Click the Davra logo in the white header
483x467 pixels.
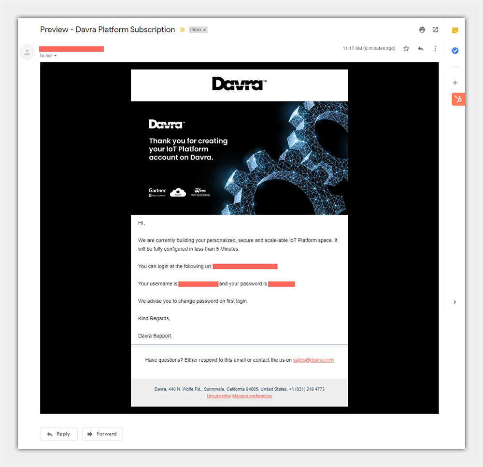coord(240,84)
